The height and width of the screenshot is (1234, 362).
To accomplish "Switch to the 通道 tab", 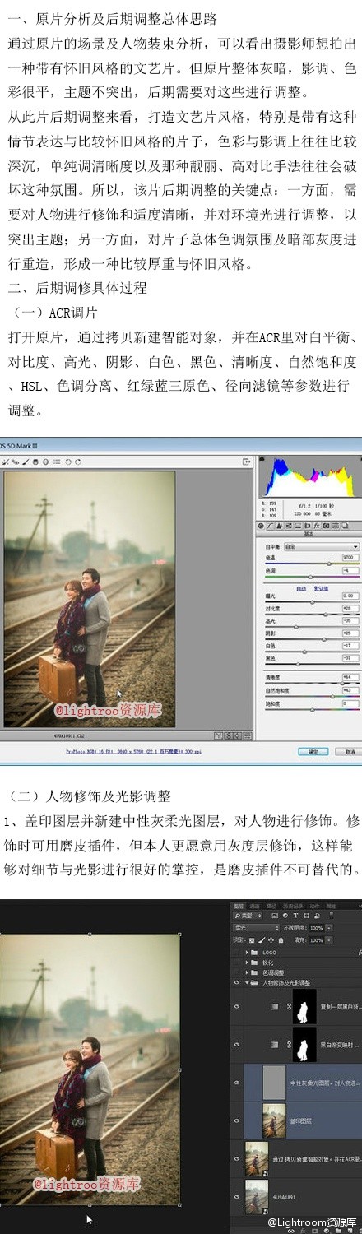I will tap(255, 906).
